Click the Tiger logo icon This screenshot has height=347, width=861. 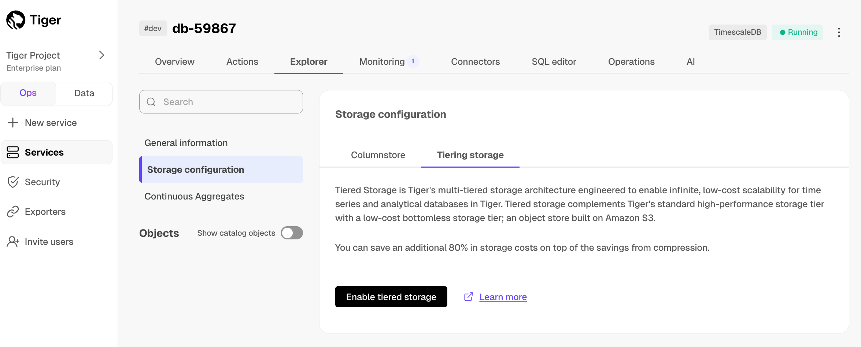click(x=16, y=20)
